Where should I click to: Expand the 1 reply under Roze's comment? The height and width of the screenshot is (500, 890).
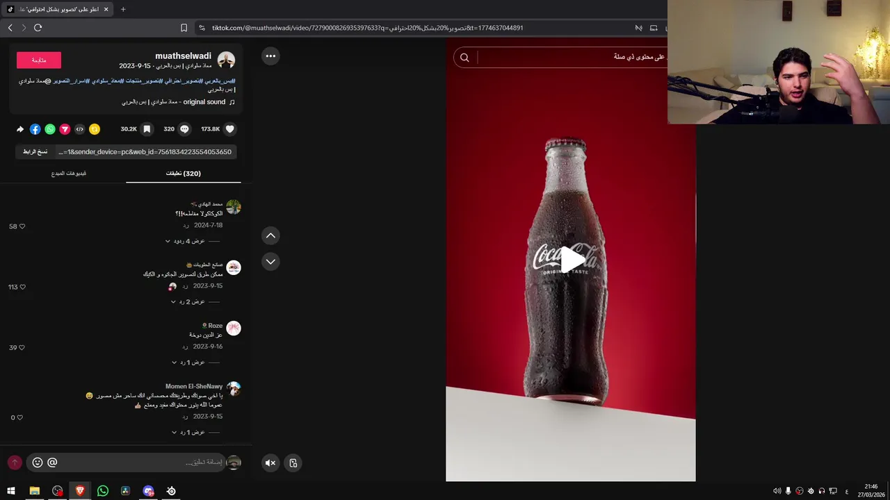pos(188,362)
